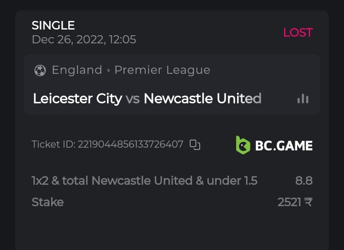This screenshot has height=250, width=344.
Task: Click the Stake label
Action: 47,202
